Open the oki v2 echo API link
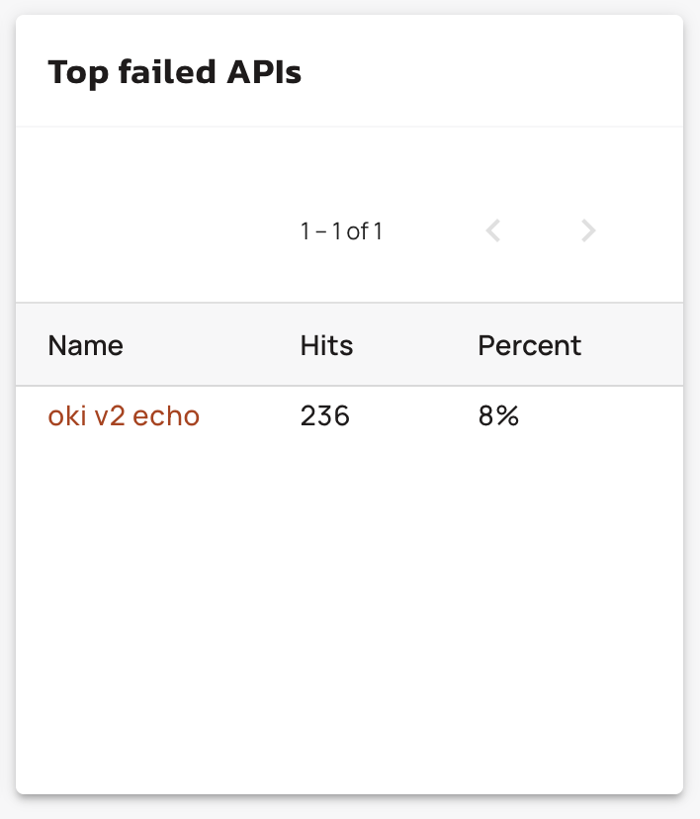Screen dimensions: 700x819 [x=124, y=416]
